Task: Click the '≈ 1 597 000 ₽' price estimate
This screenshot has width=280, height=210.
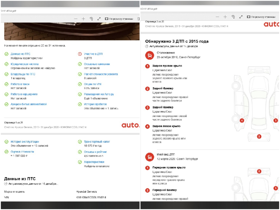Action: pos(19,156)
